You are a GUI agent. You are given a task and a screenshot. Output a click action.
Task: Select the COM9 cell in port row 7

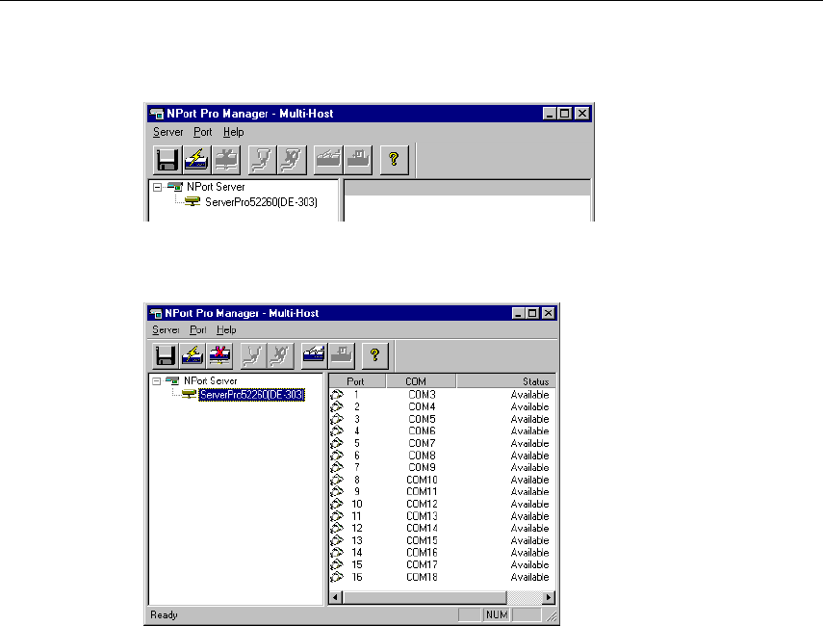[422, 467]
